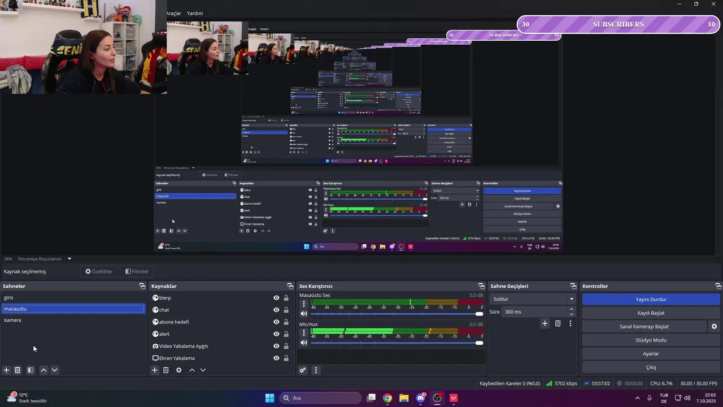Move source up arrow in Kaynaklar

192,370
